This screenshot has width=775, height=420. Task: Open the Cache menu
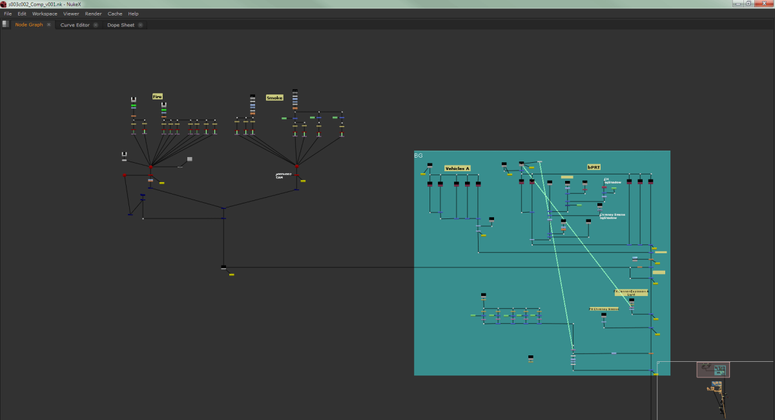(115, 14)
